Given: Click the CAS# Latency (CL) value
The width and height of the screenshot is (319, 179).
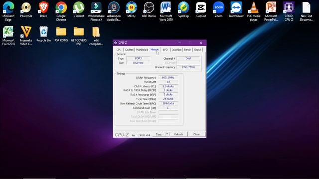Looking at the screenshot, I should [x=168, y=86].
